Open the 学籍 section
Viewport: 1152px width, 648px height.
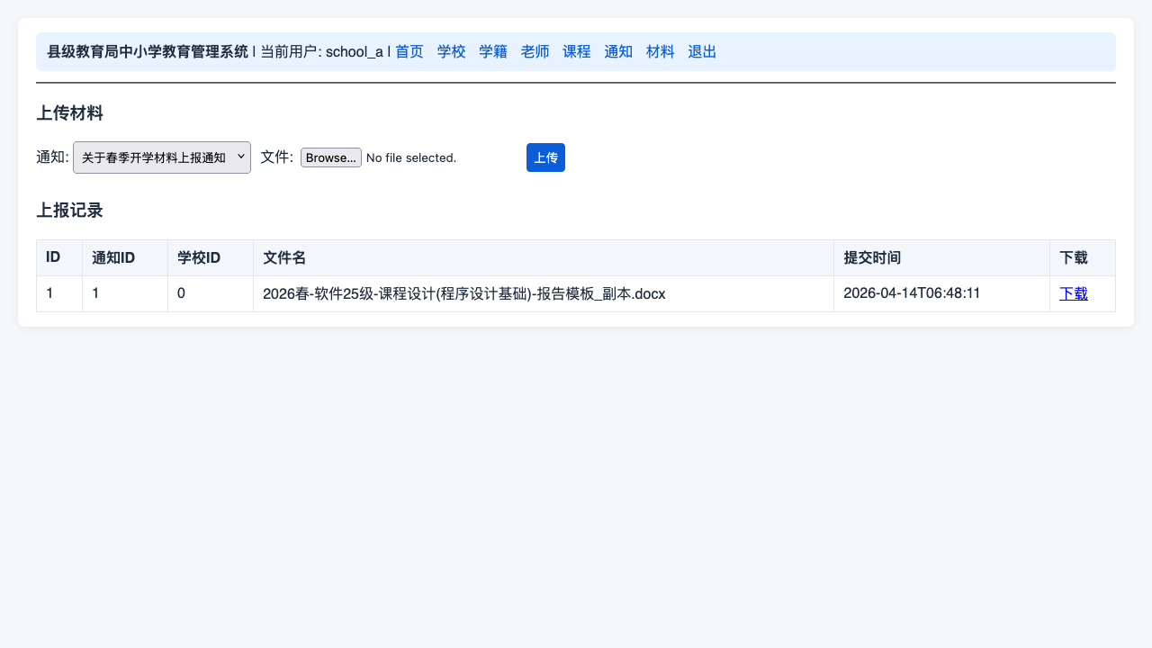click(493, 51)
